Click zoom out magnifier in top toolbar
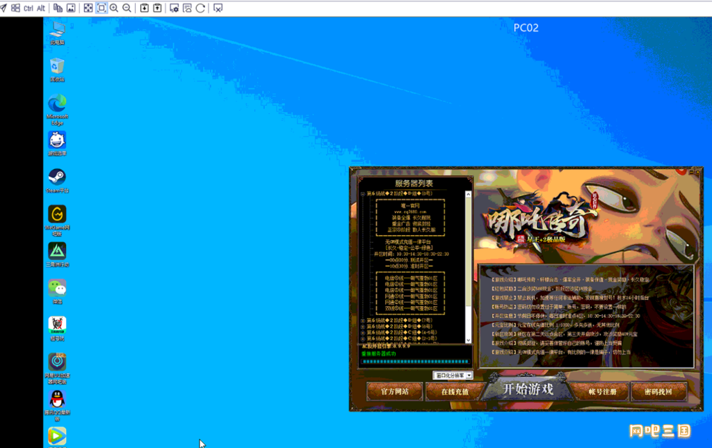Viewport: 712px width, 448px height. pos(127,8)
